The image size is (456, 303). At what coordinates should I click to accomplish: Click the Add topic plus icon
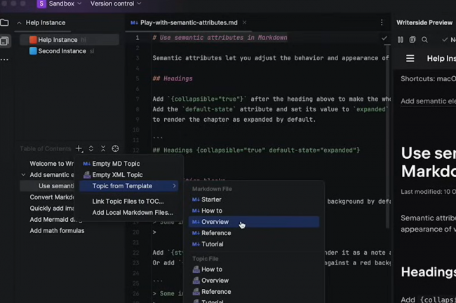[79, 149]
